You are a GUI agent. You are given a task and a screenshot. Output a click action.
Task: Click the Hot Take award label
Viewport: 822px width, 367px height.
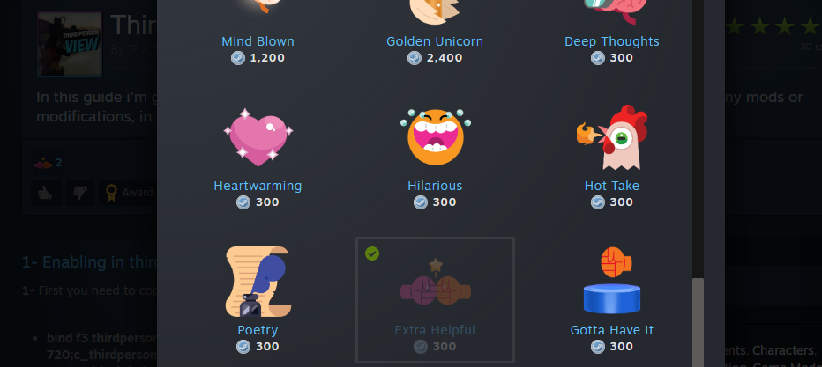612,186
